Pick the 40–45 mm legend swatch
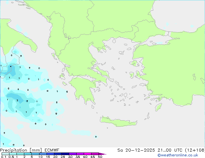The width and height of the screenshot is (205, 158). (x=88, y=154)
